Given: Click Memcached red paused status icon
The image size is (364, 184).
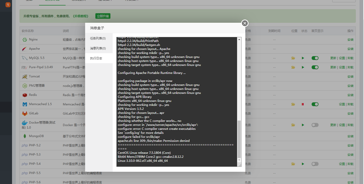Looking at the screenshot, I should 303,104.
